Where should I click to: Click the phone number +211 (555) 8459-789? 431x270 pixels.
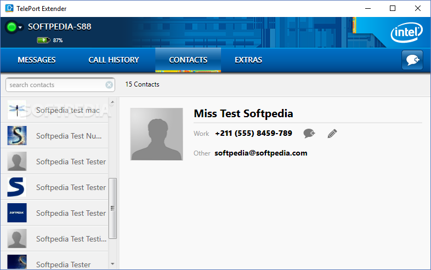pos(253,133)
